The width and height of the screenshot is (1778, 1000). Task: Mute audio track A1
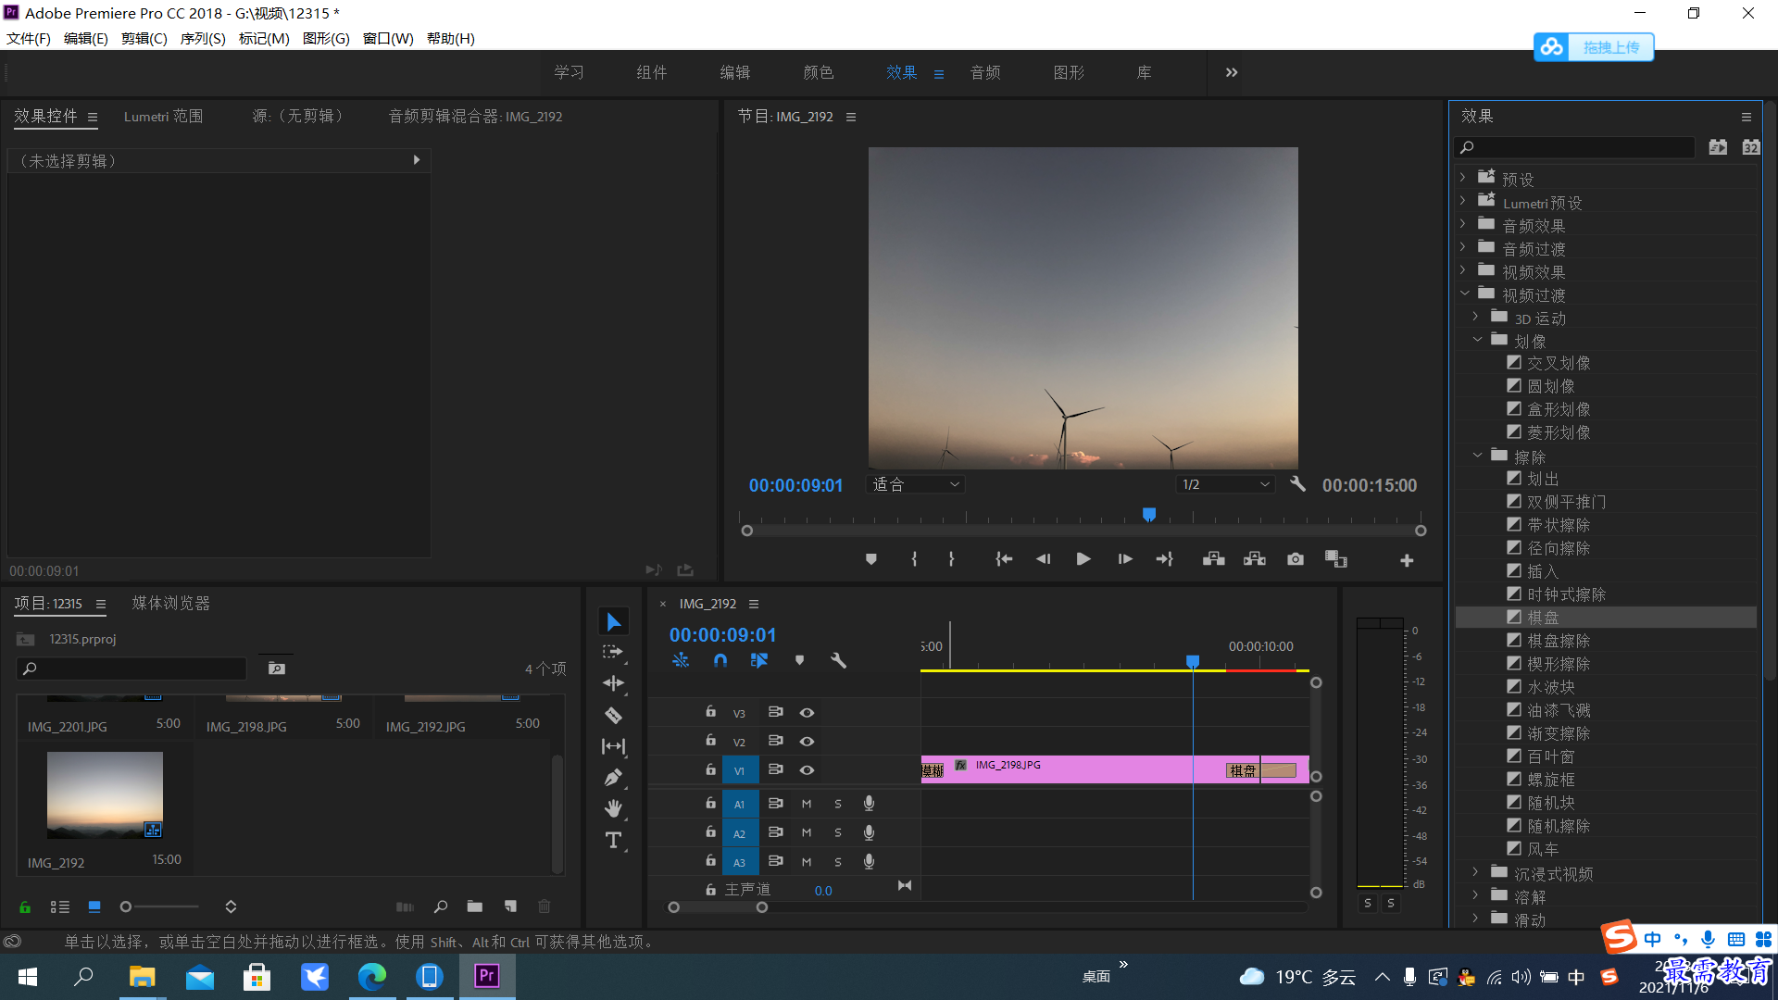(807, 805)
